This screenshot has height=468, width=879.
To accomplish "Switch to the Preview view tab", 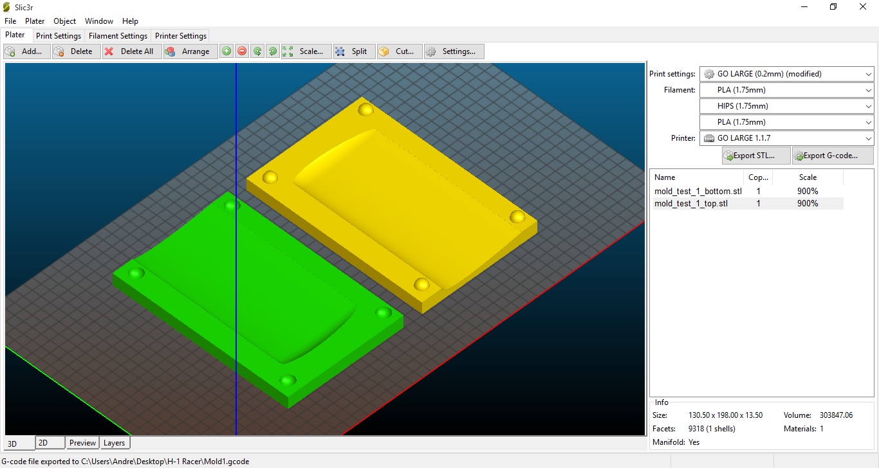I will point(82,443).
